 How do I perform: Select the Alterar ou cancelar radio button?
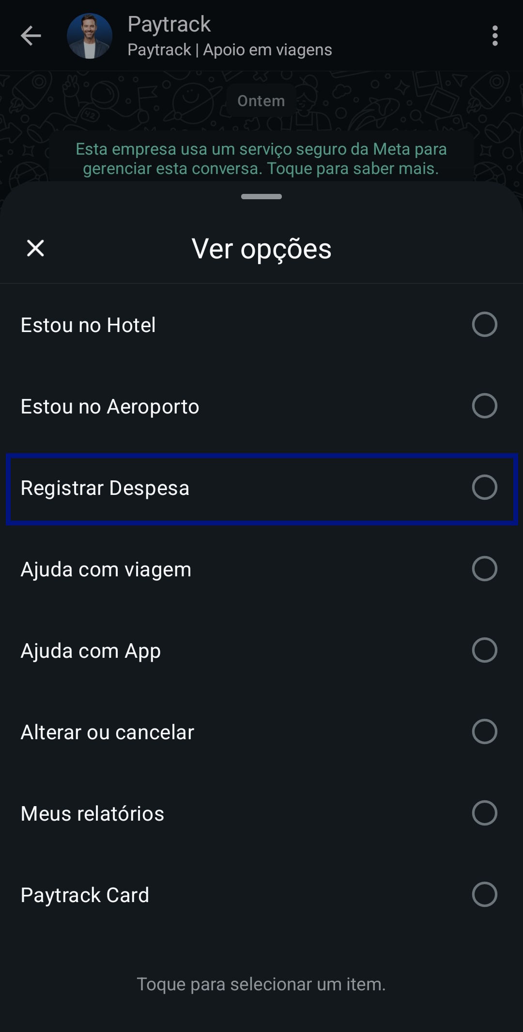(x=485, y=731)
